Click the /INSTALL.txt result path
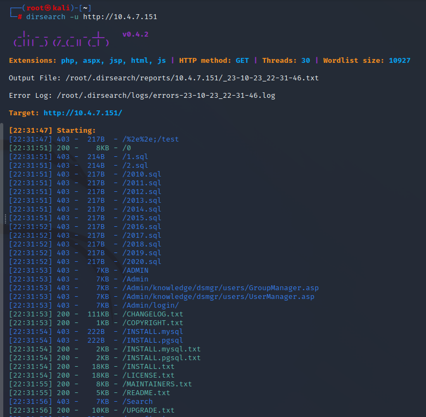 (149, 366)
